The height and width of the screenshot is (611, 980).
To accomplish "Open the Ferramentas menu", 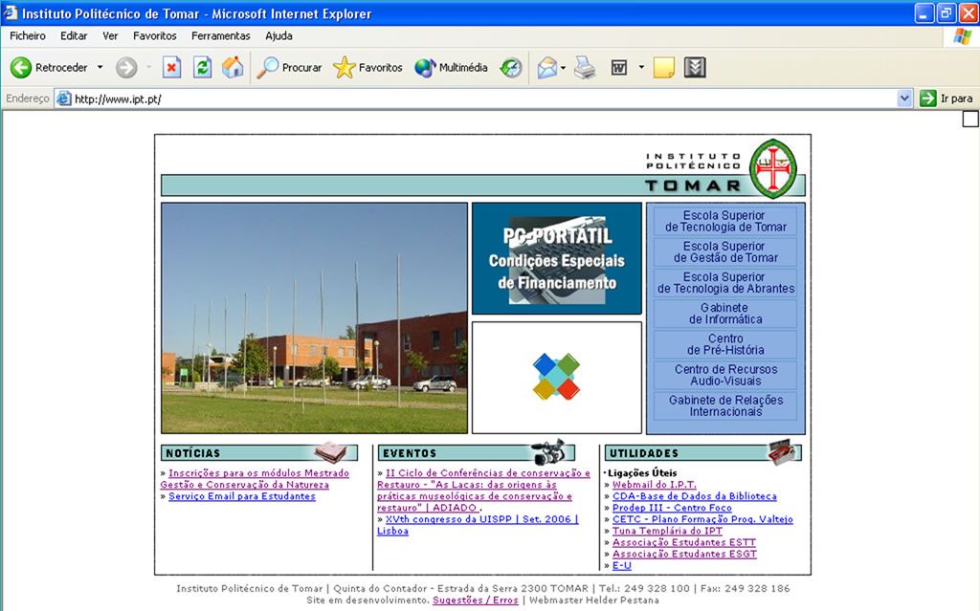I will tap(220, 35).
